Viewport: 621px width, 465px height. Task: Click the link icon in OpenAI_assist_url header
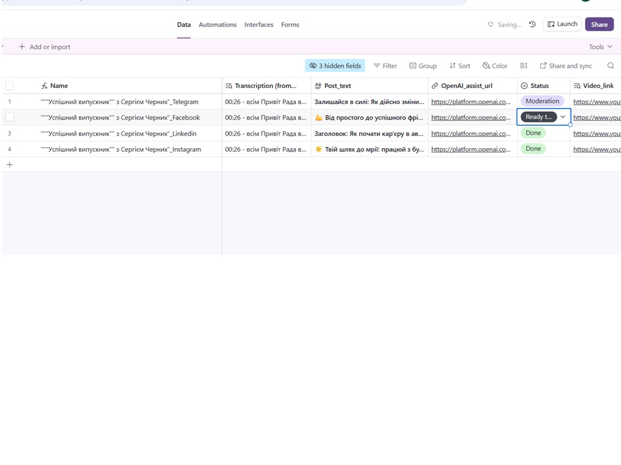435,86
